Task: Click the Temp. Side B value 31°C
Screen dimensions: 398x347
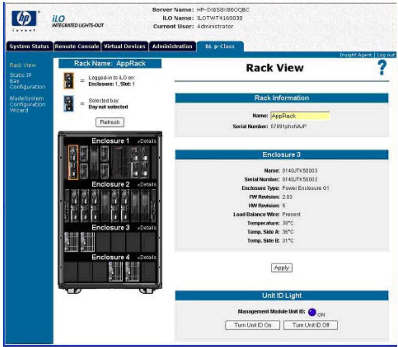Action: (288, 241)
